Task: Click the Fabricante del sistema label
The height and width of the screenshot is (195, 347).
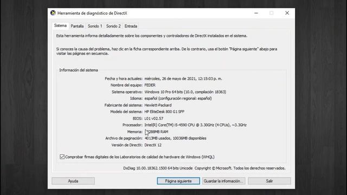Action: 124,105
